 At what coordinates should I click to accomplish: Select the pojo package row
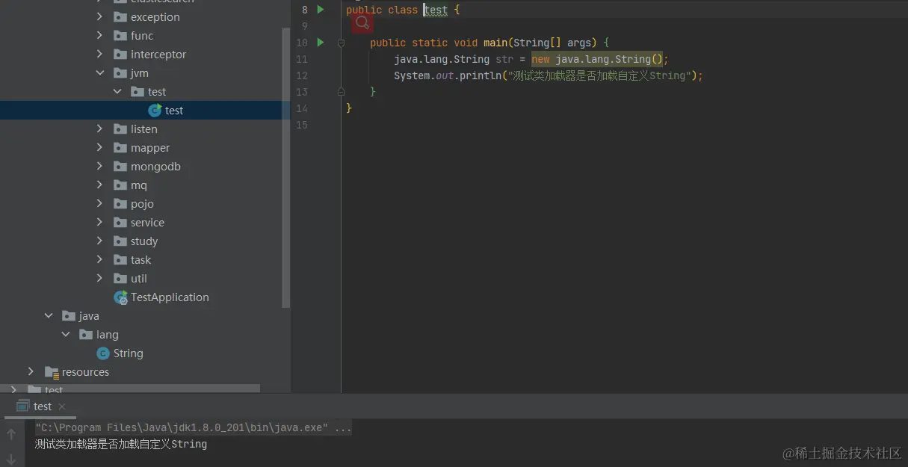[x=140, y=204]
